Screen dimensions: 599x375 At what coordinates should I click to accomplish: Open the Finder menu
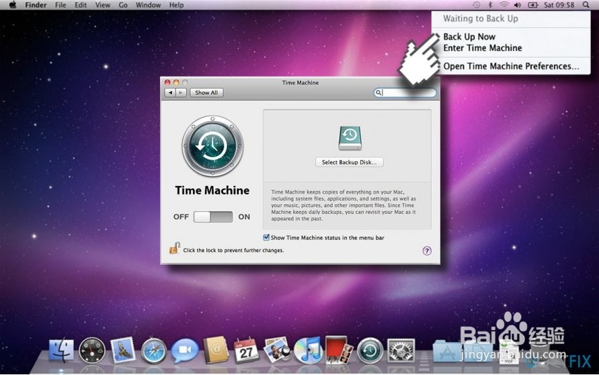coord(36,5)
